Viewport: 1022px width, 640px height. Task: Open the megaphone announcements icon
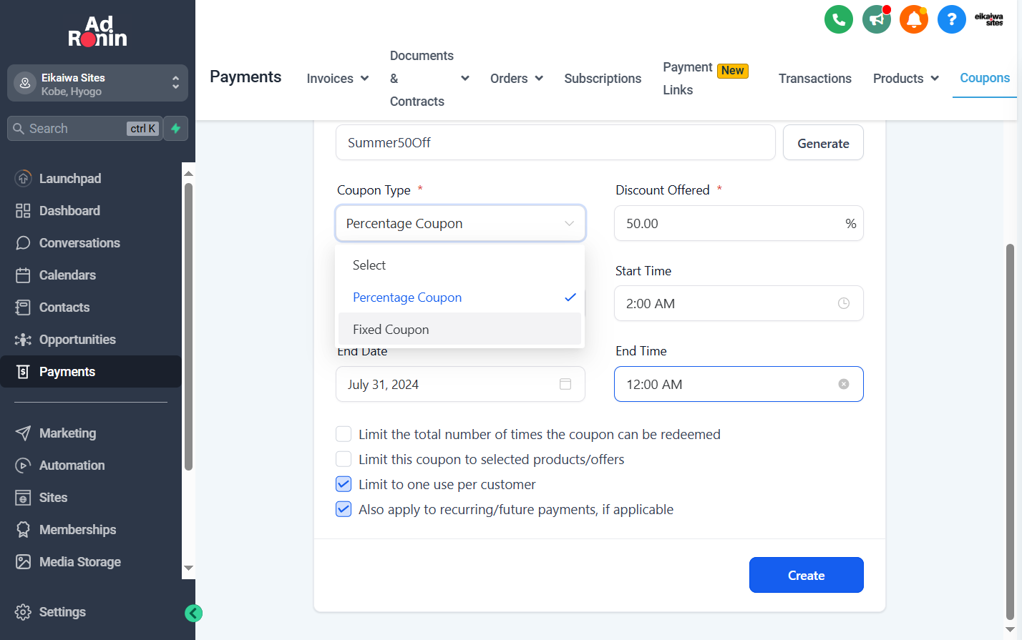(x=876, y=19)
